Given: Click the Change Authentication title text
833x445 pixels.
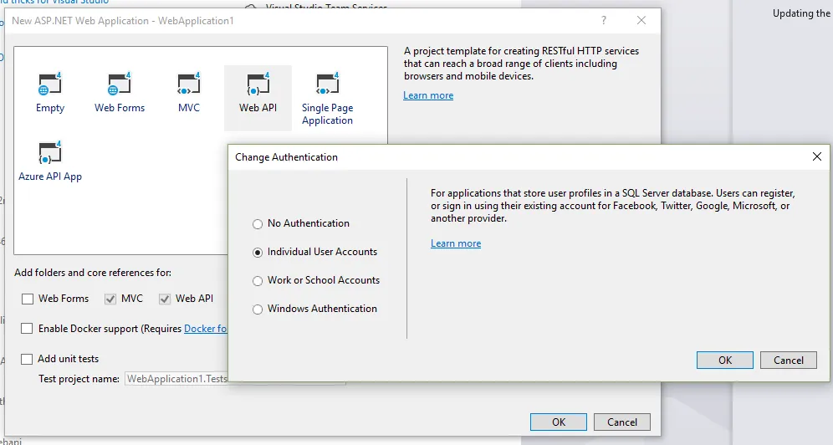Looking at the screenshot, I should (x=286, y=157).
